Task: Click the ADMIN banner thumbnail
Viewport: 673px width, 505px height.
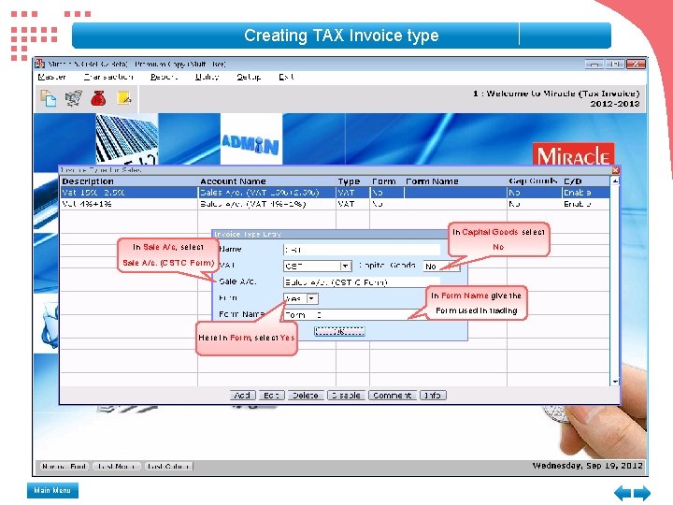Action: [251, 138]
